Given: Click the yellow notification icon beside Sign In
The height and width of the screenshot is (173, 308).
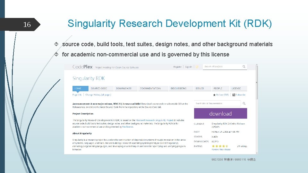Looking at the screenshot, I should tap(197, 67).
